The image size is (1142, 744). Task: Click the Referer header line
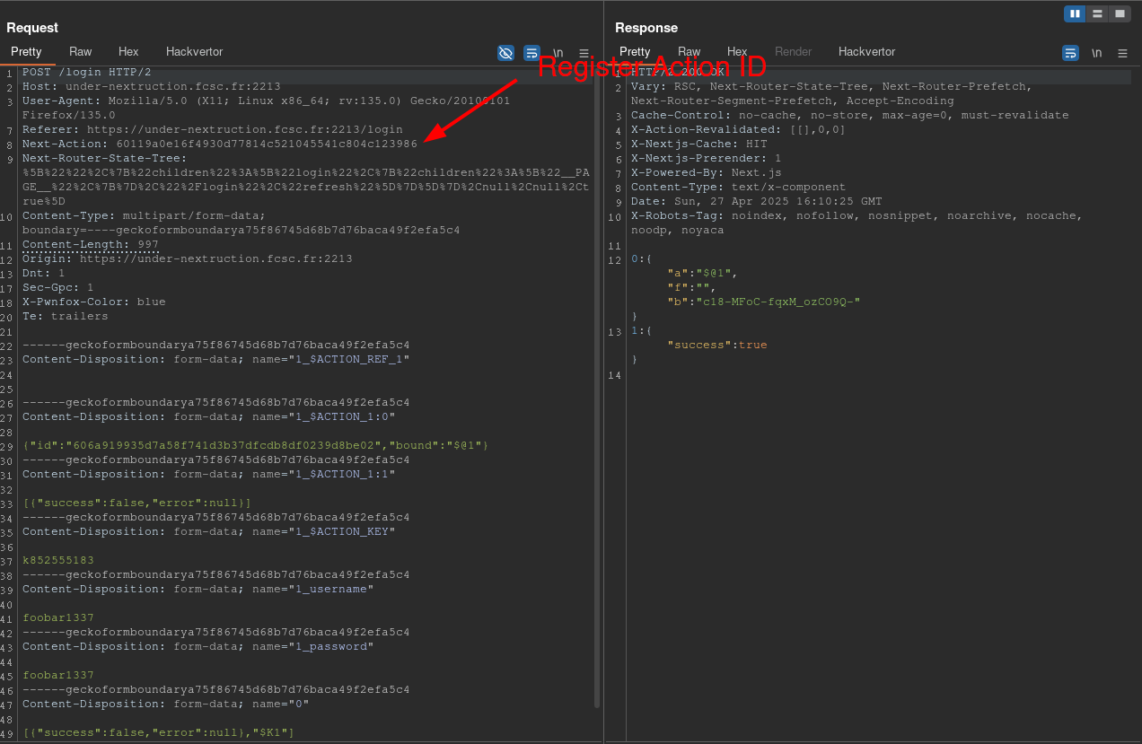click(213, 129)
